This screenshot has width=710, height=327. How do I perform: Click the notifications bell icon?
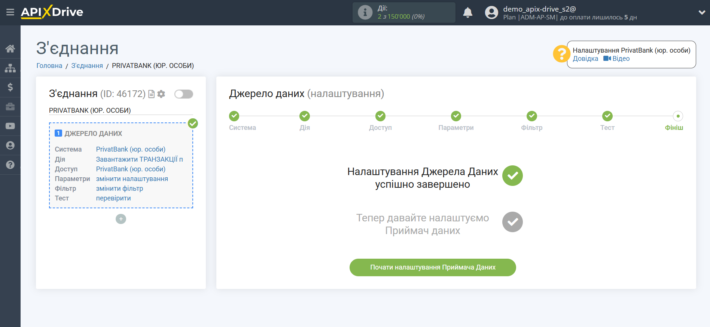point(467,13)
